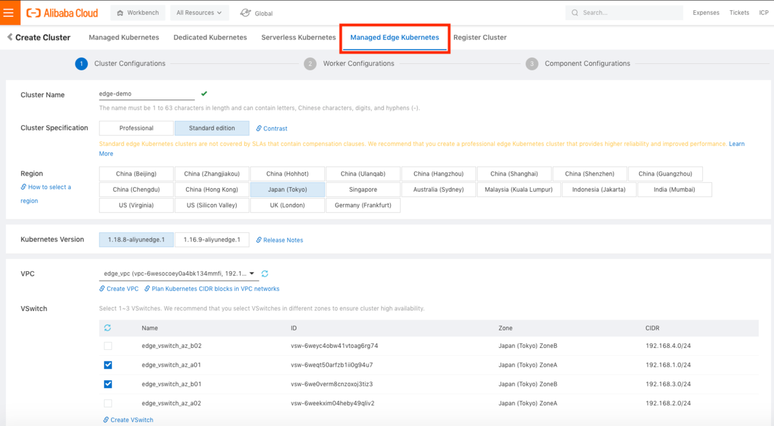This screenshot has height=426, width=774.
Task: Refresh the VPC list icon
Action: click(x=264, y=274)
